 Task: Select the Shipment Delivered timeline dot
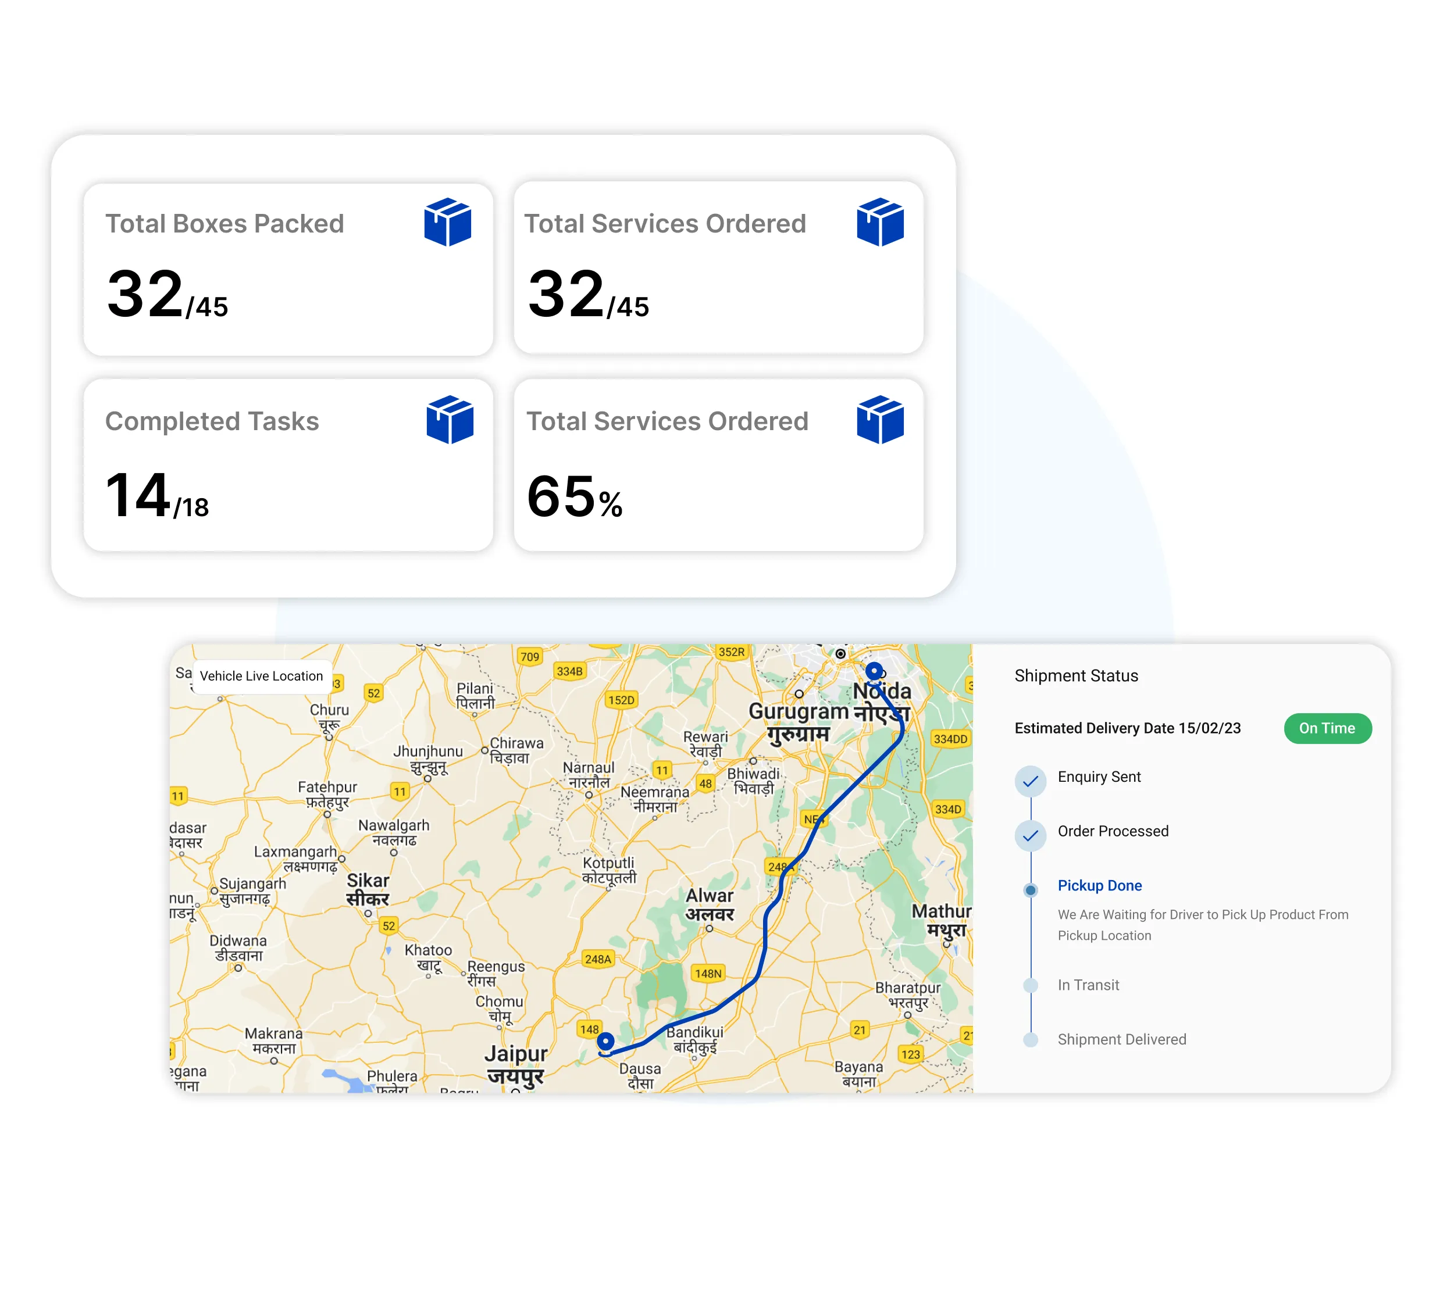tap(1030, 1039)
